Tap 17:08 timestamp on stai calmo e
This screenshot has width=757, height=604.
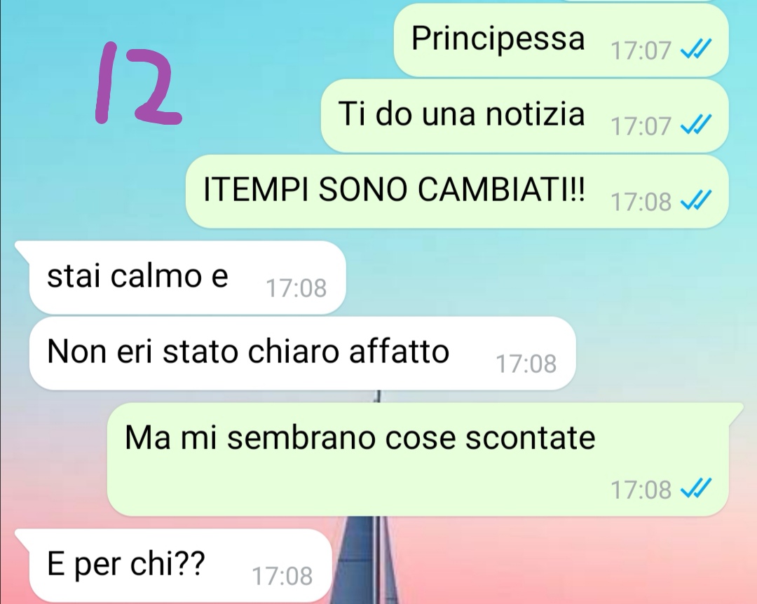coord(296,288)
